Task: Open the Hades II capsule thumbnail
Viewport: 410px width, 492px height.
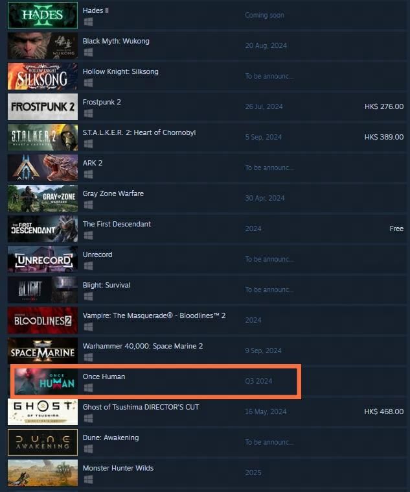Action: coord(43,15)
